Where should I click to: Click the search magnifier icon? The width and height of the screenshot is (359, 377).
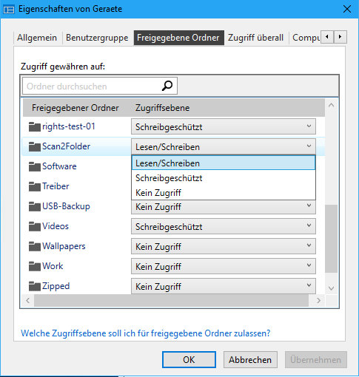click(167, 86)
